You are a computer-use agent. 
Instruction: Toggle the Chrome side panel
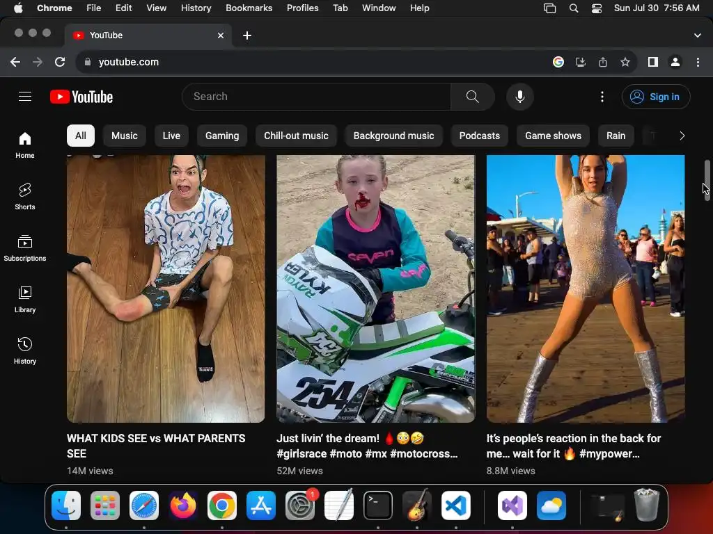[x=653, y=62]
